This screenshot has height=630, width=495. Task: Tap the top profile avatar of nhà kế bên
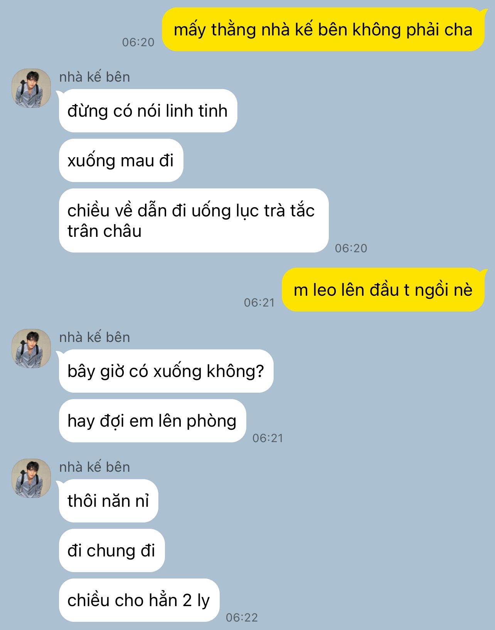coord(31,88)
